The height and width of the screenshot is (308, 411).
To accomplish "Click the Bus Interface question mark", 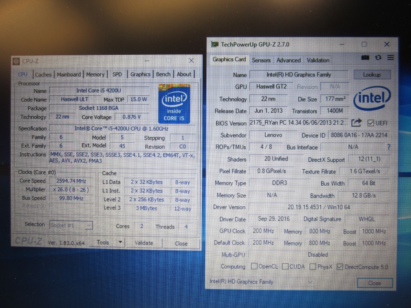I will click(x=389, y=147).
